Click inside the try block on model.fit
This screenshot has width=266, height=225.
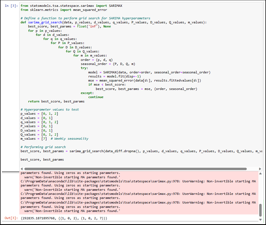click(x=114, y=76)
